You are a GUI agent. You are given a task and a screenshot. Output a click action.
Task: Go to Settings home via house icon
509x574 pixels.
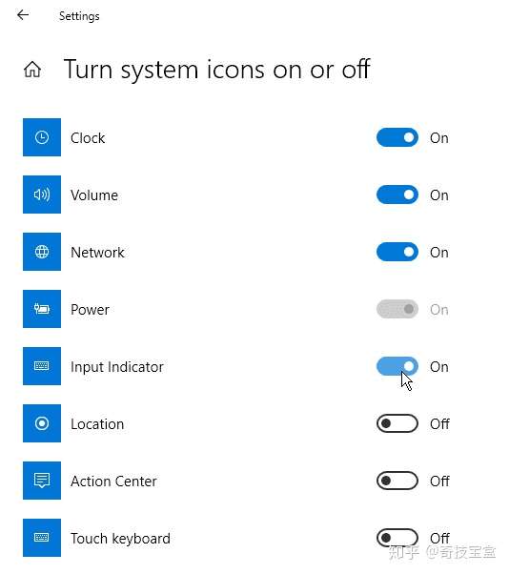pyautogui.click(x=32, y=70)
